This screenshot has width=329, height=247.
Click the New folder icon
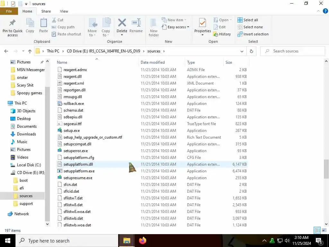coord(154,23)
